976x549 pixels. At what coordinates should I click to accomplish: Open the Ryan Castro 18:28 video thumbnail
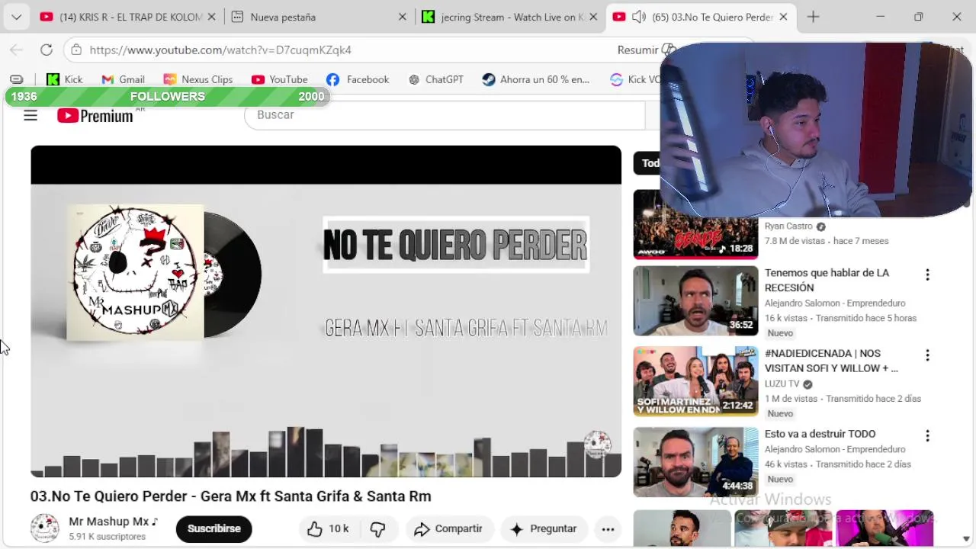click(x=695, y=225)
